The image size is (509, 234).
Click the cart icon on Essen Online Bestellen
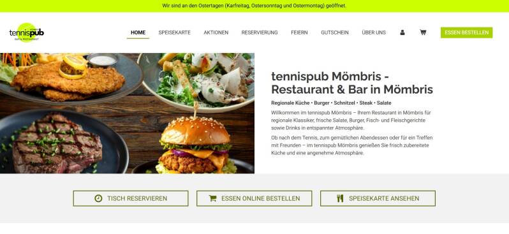212,198
